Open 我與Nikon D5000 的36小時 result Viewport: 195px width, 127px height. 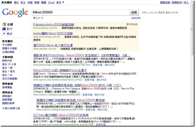click(77, 85)
